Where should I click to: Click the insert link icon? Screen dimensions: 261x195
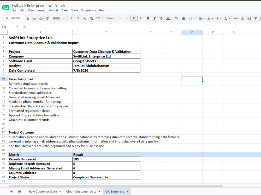[236, 18]
